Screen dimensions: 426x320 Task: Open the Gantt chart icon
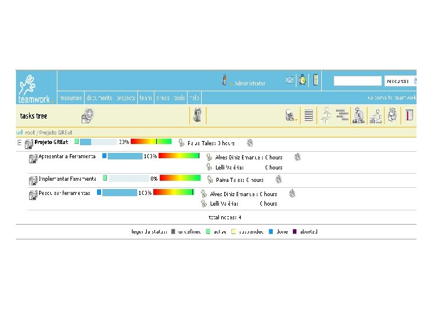click(342, 115)
